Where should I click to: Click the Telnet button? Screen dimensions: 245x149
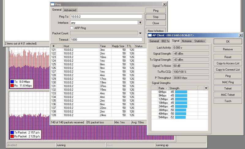[x=228, y=88]
